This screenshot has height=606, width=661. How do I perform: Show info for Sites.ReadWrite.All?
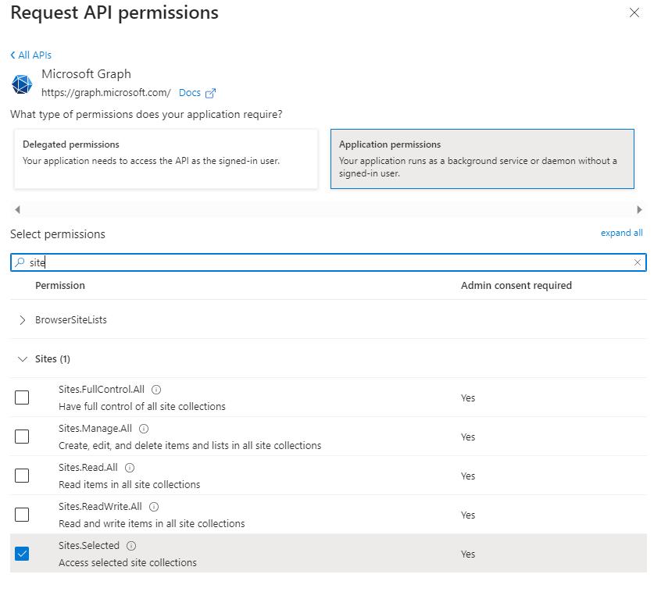154,507
